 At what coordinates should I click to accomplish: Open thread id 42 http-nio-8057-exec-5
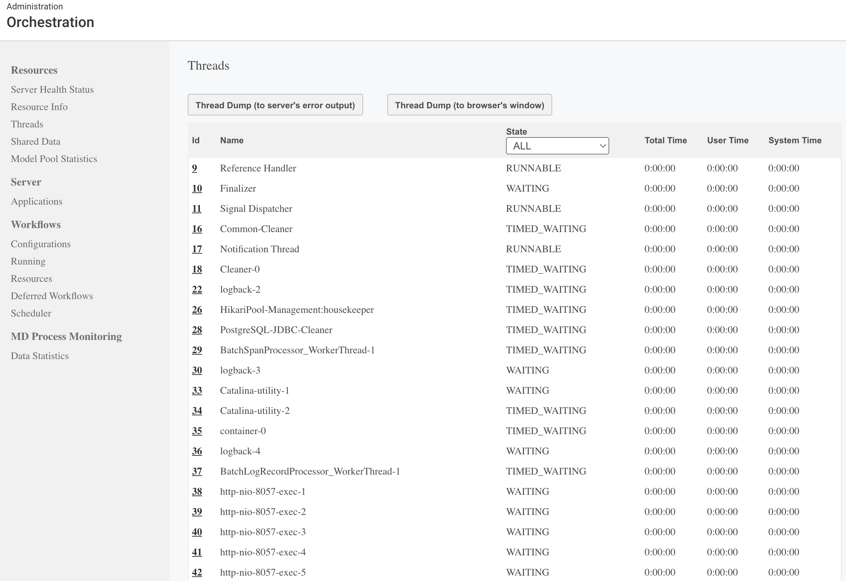pos(197,572)
